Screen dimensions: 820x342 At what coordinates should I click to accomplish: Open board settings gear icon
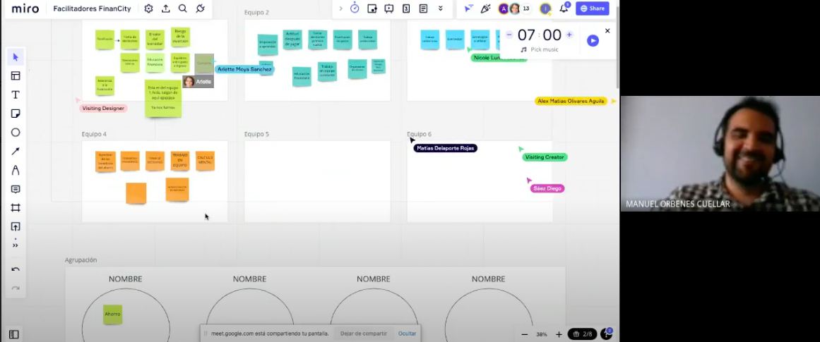pos(148,8)
